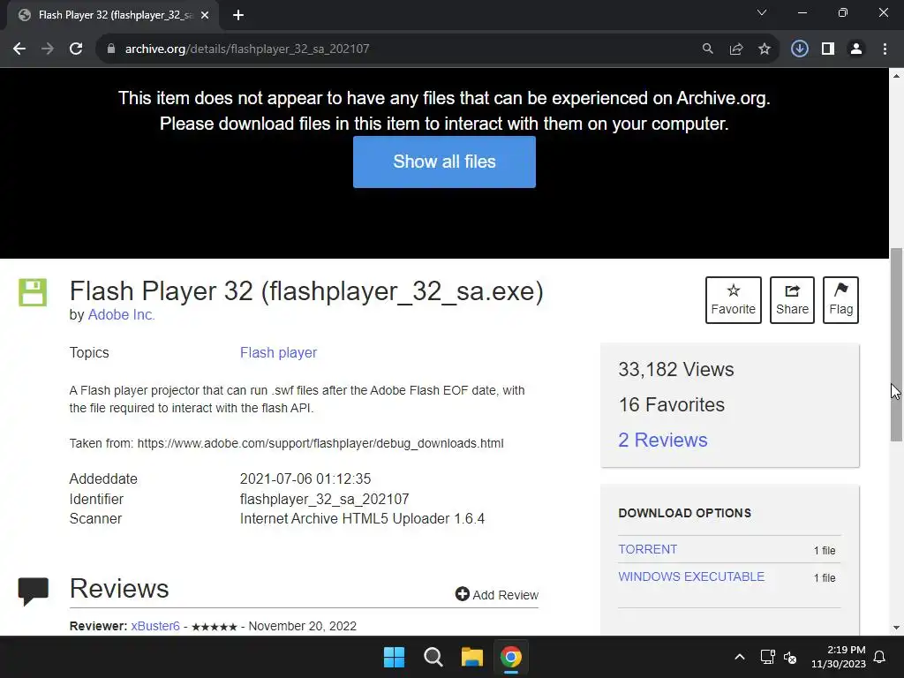Click the '33,182 Views' text

tap(676, 370)
